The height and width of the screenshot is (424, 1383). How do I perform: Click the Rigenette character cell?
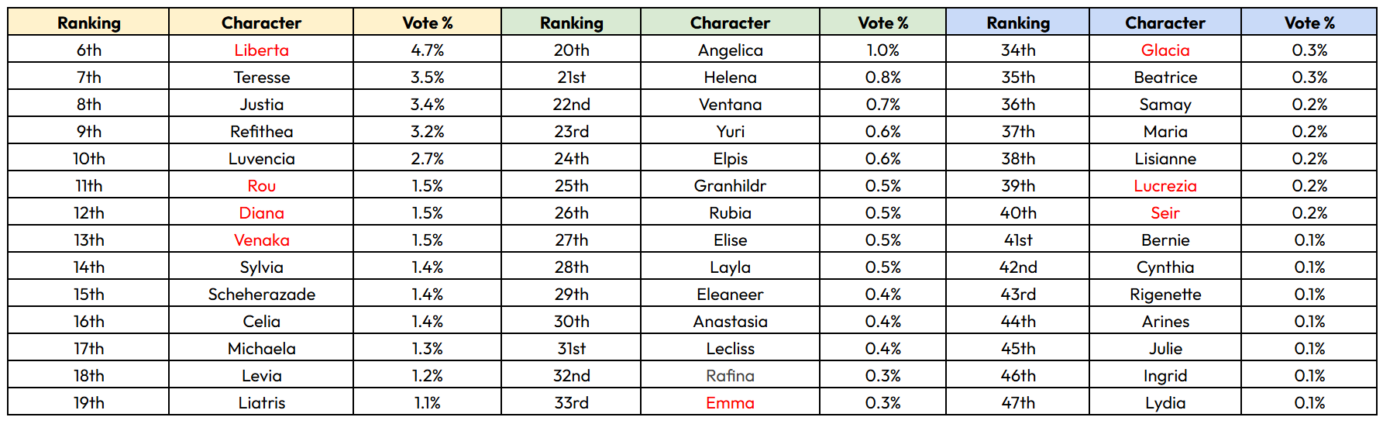(1165, 295)
